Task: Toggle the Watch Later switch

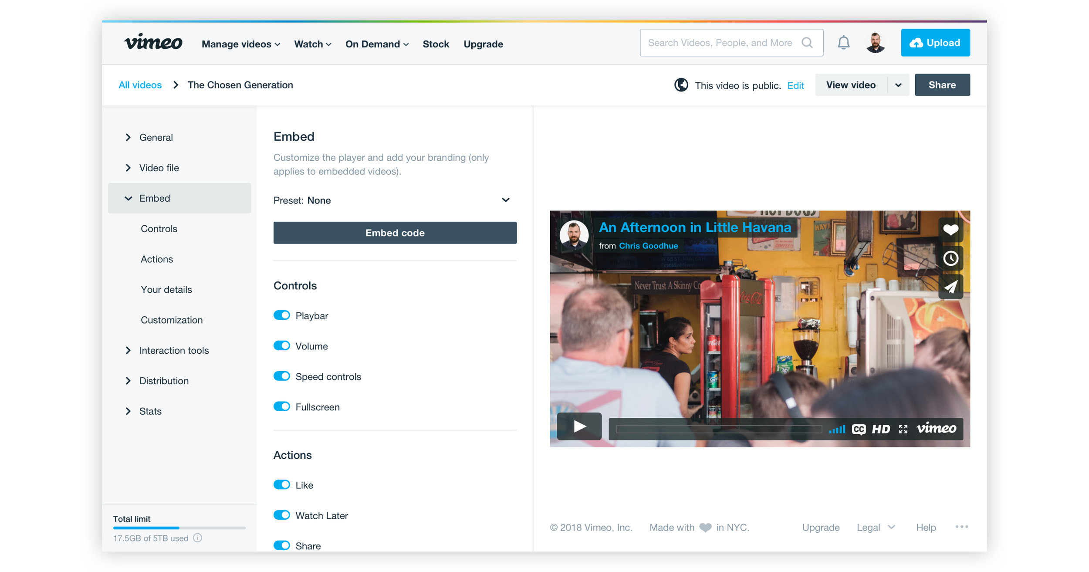Action: [x=281, y=515]
